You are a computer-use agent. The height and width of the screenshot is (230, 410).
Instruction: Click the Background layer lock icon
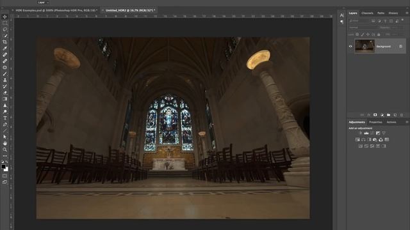400,47
